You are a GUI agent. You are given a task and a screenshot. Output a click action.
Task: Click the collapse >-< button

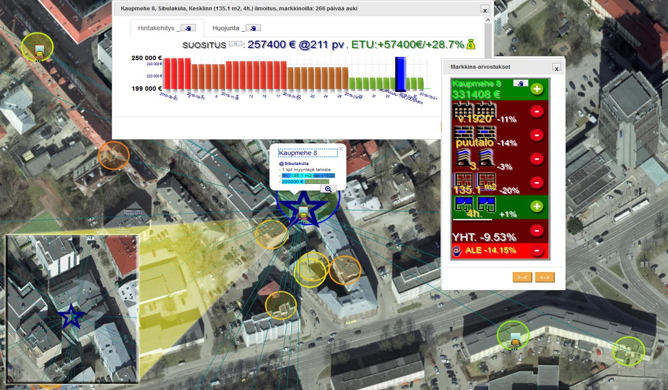pos(522,277)
